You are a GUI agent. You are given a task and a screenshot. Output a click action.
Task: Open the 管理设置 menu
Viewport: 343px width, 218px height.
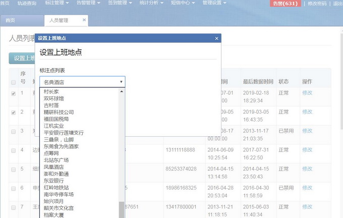click(214, 3)
